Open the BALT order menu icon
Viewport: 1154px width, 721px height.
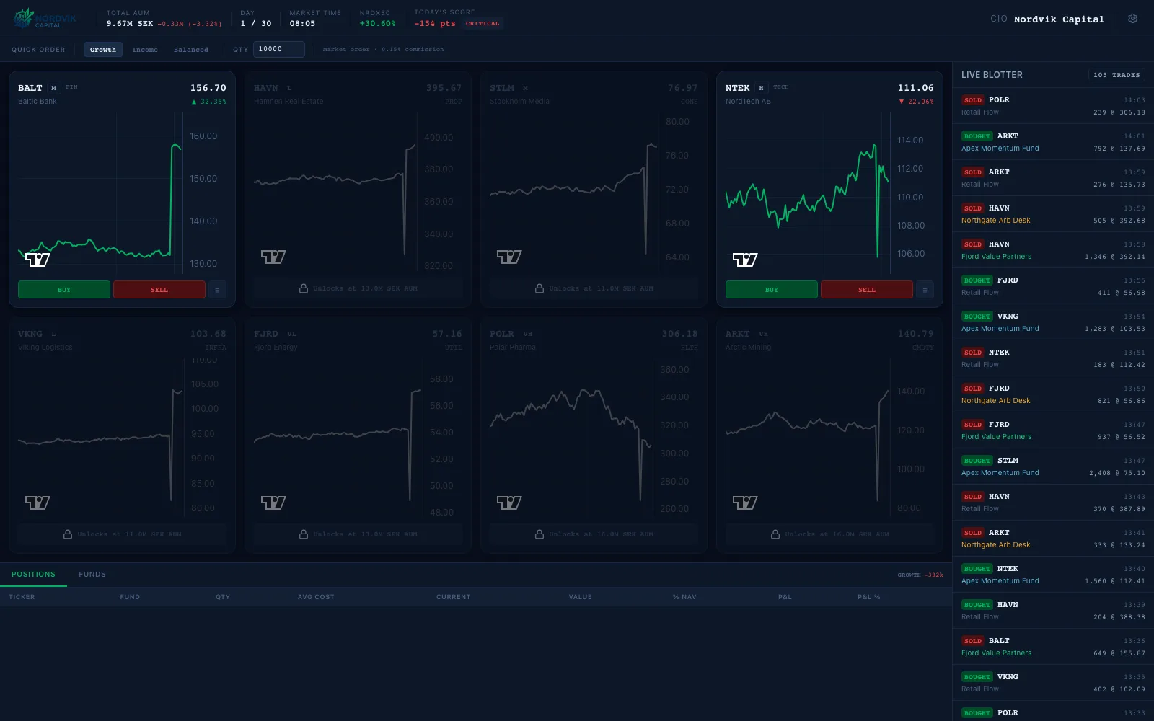click(x=217, y=290)
